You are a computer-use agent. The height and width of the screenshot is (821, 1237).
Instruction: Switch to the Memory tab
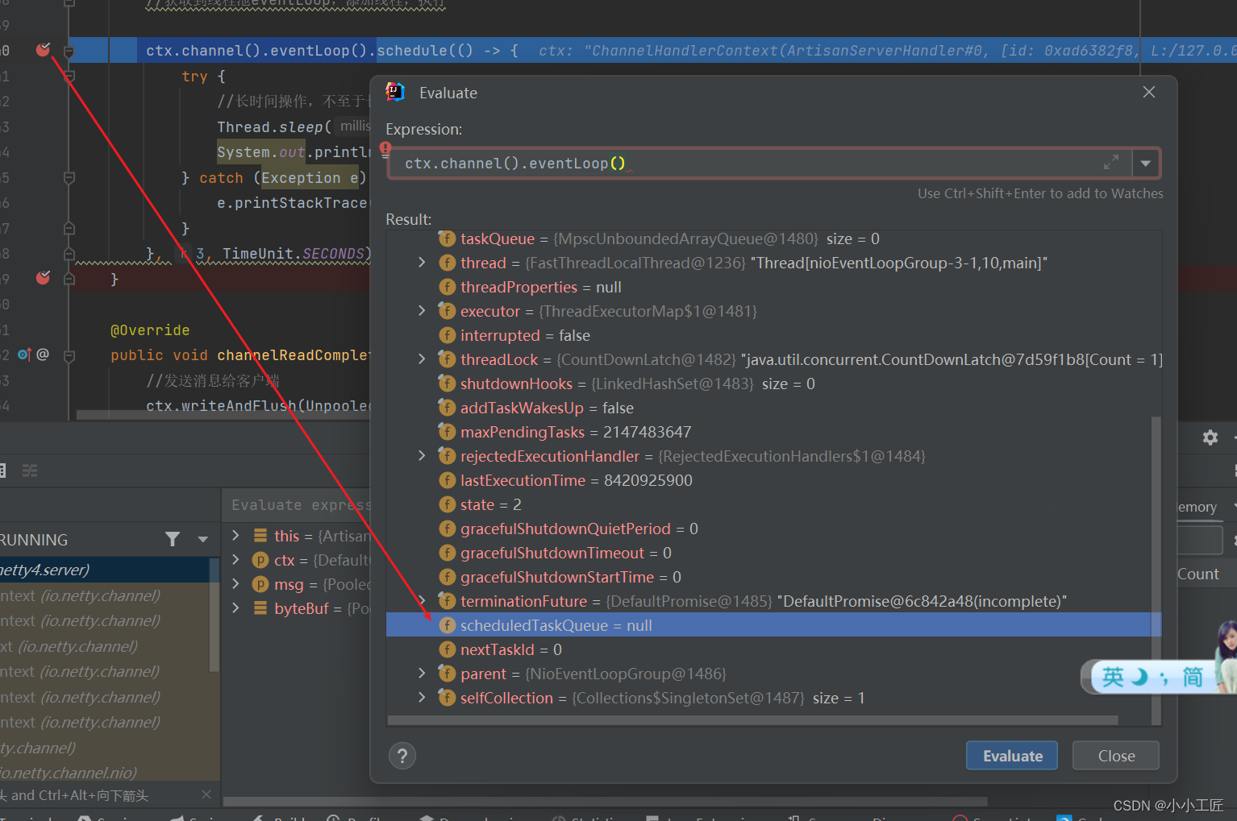1197,507
